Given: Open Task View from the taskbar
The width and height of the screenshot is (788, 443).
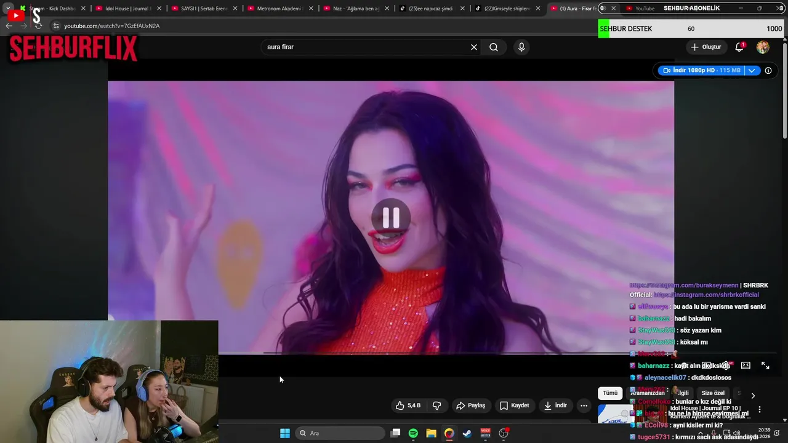Looking at the screenshot, I should coord(396,433).
